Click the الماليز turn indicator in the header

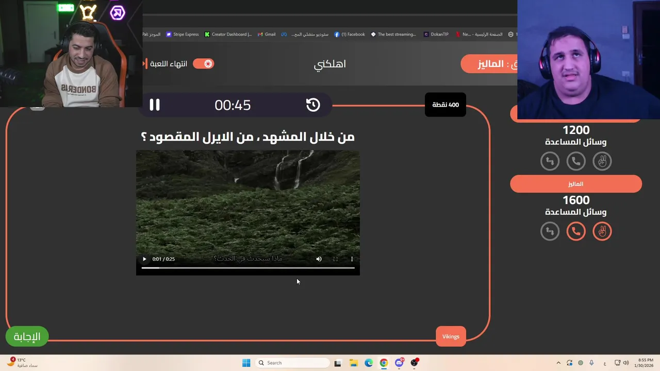pyautogui.click(x=489, y=64)
